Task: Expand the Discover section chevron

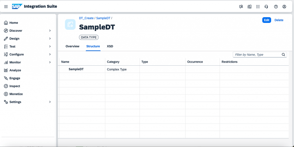Action: pos(50,30)
